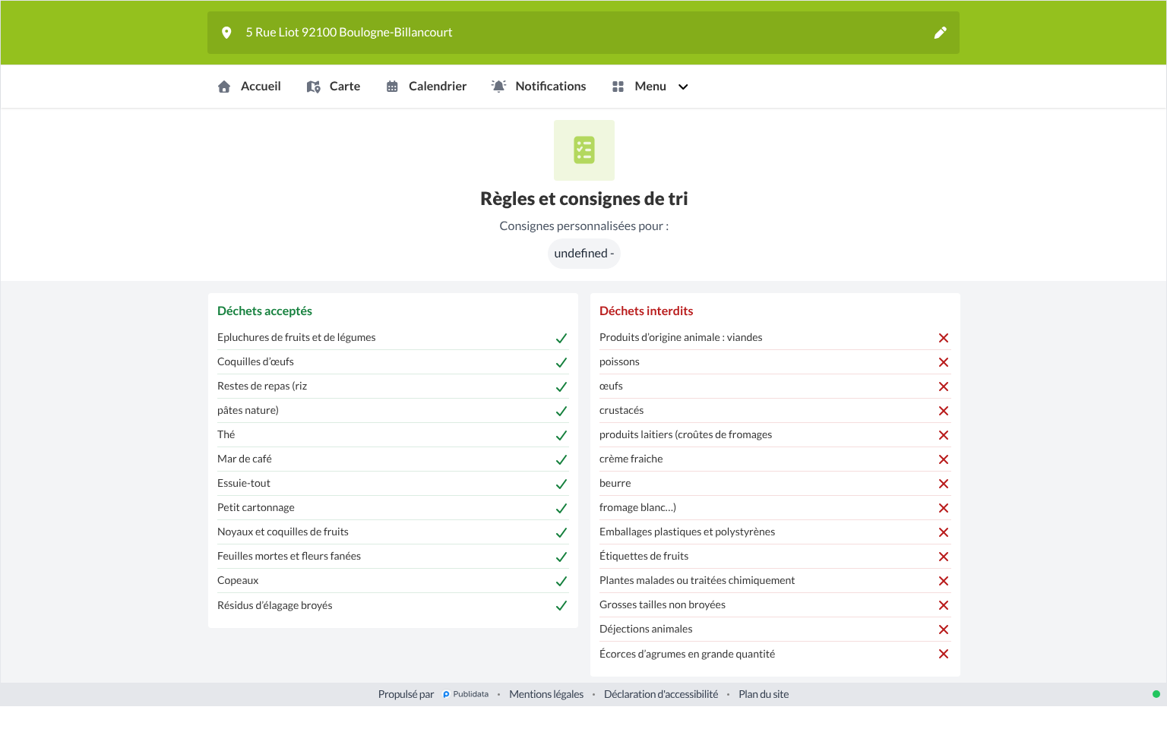Select 'pâtes nature)' row text
The height and width of the screenshot is (729, 1167).
tap(248, 410)
